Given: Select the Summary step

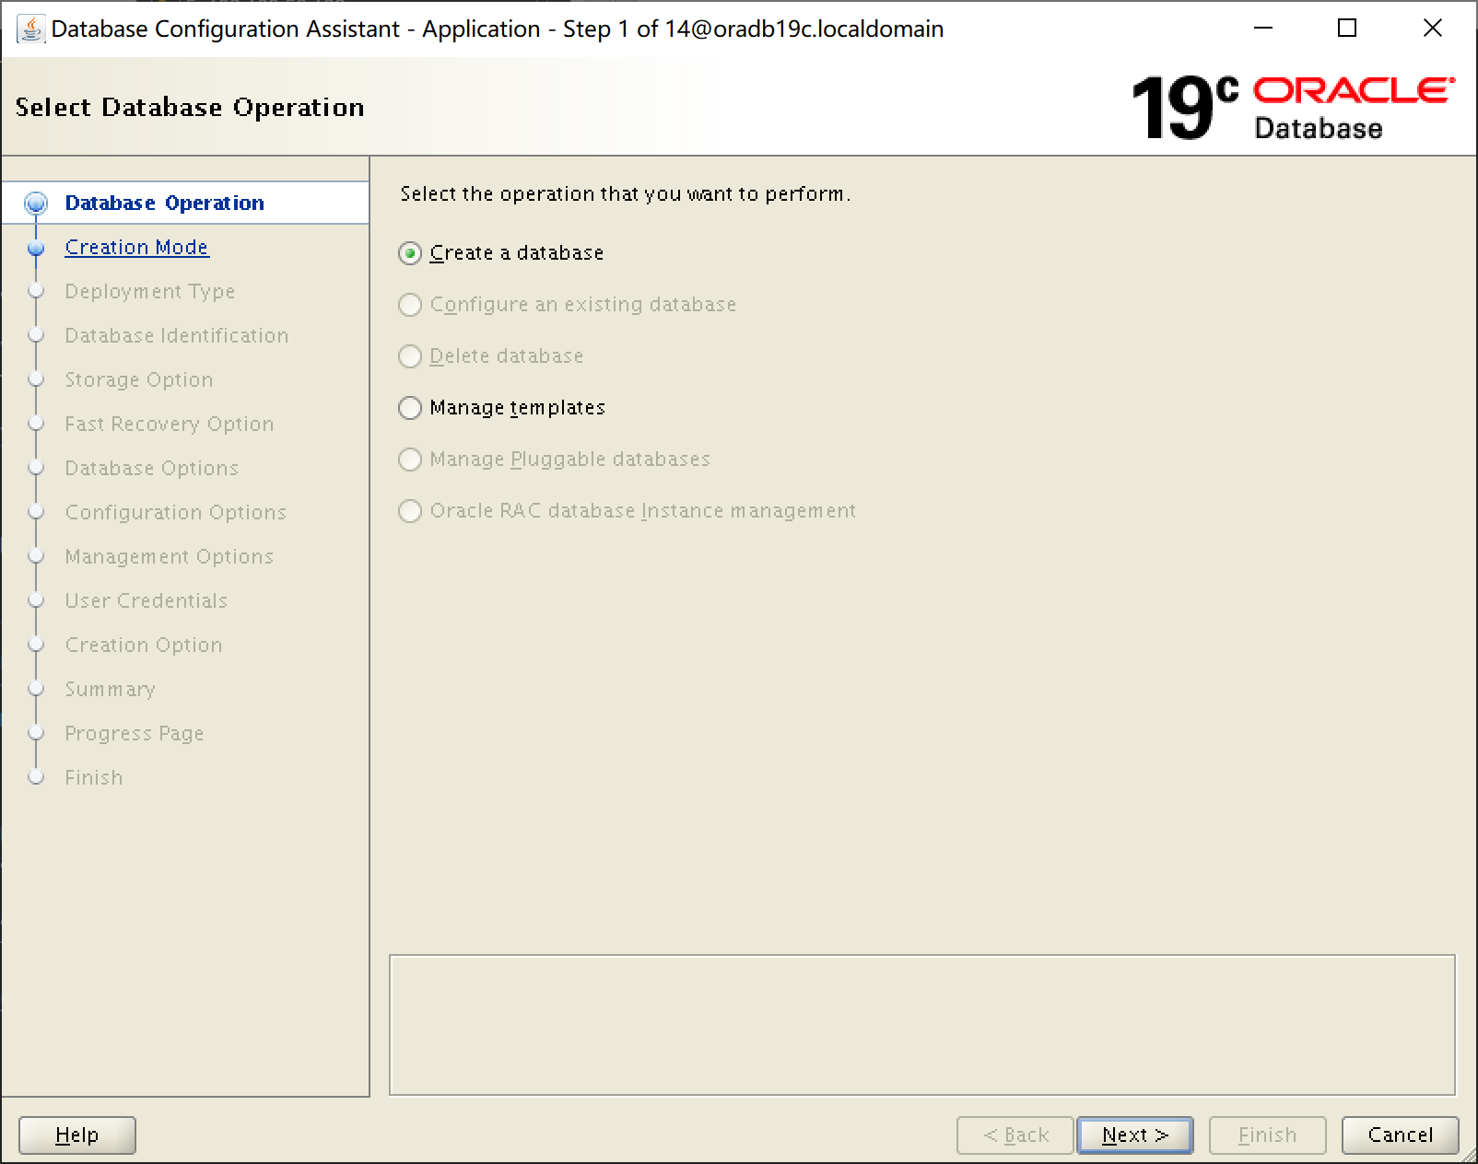Looking at the screenshot, I should coord(111,689).
